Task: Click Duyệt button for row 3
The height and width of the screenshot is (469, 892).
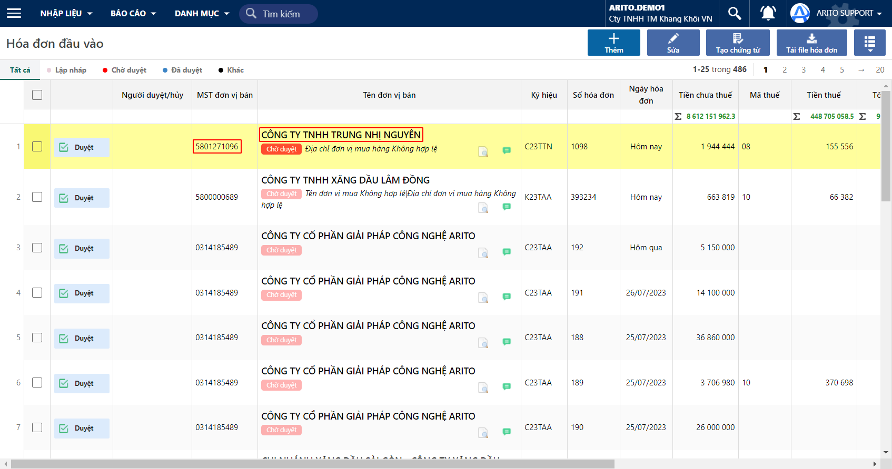Action: click(x=82, y=248)
